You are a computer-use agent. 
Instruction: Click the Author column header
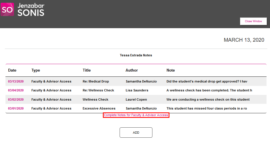coord(132,70)
